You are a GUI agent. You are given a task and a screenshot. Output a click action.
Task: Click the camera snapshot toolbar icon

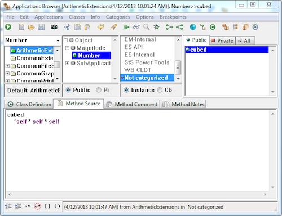click(x=54, y=28)
